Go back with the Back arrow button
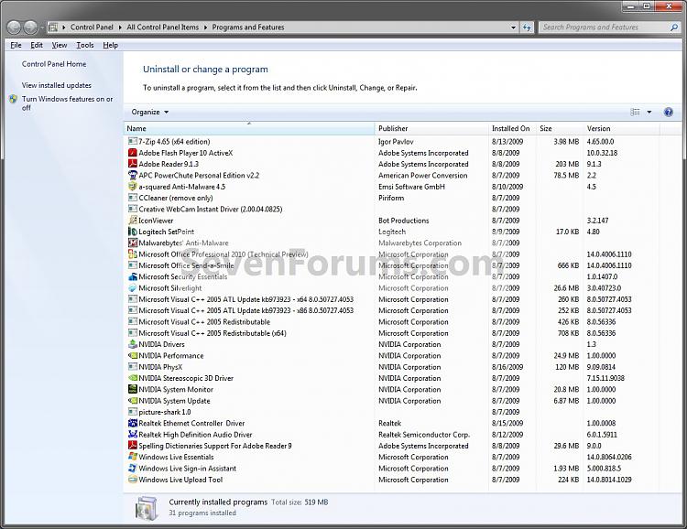 coord(14,27)
